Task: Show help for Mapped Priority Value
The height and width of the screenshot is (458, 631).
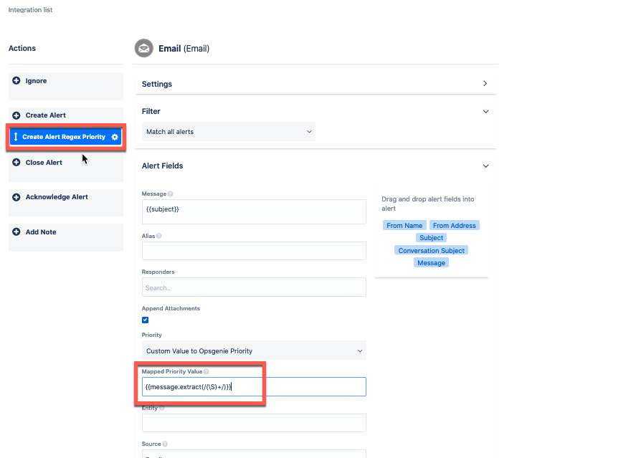Action: (x=206, y=371)
